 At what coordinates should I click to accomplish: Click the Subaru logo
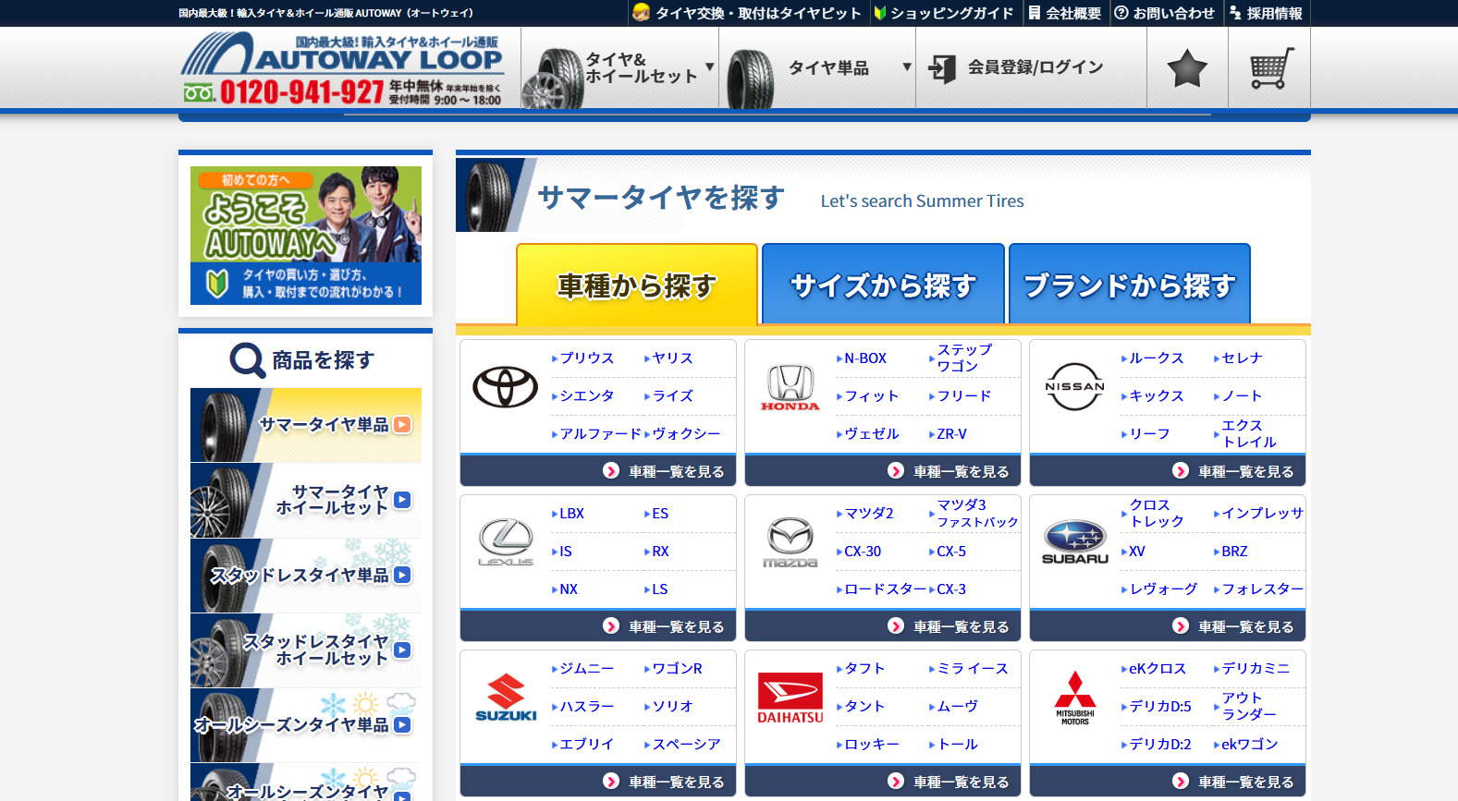click(x=1074, y=542)
